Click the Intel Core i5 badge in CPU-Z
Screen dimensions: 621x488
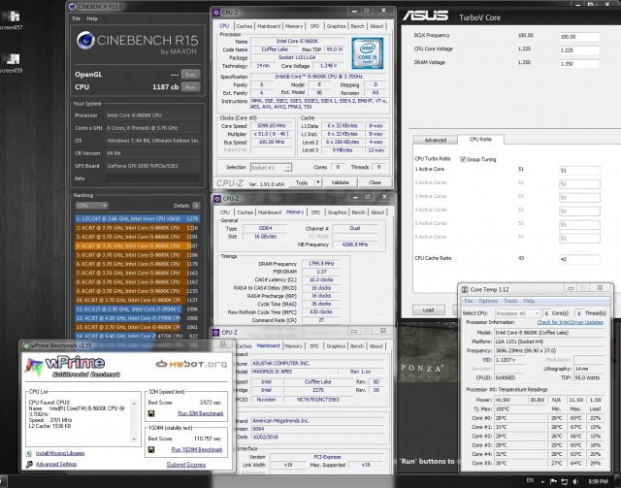367,53
